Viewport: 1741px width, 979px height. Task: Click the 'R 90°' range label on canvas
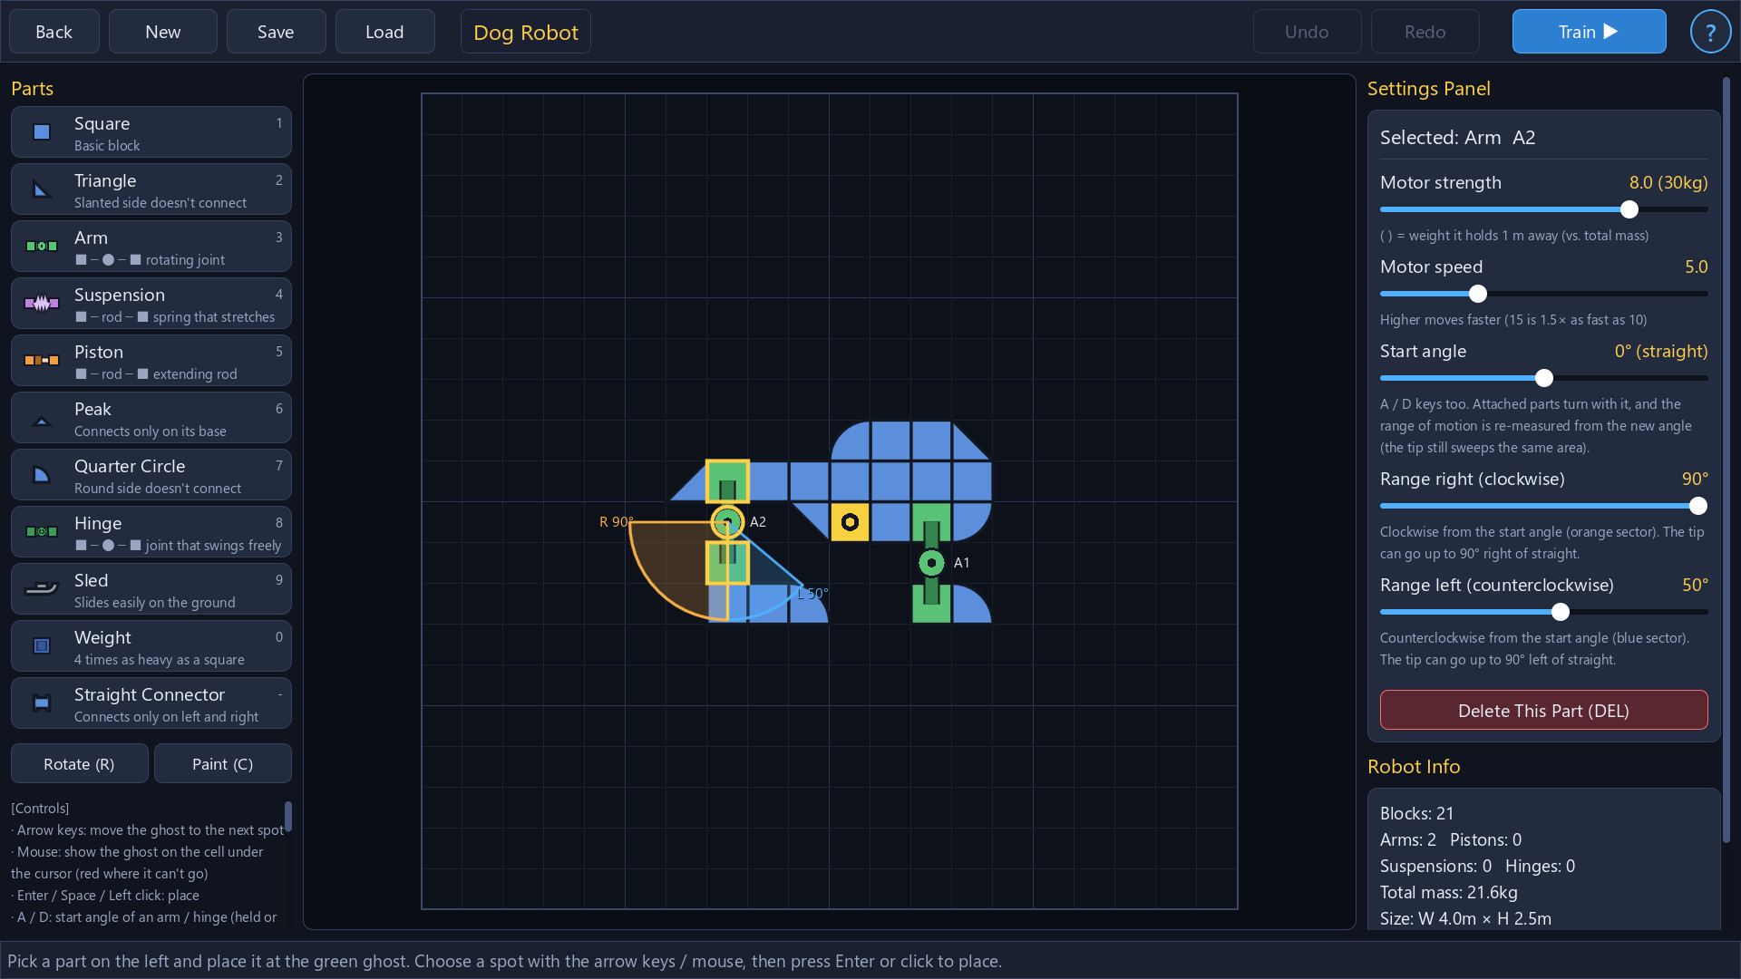tap(616, 522)
